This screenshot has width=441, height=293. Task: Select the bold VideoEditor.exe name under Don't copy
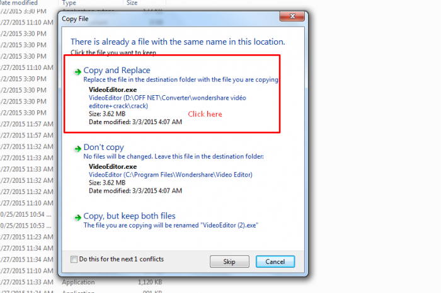pos(113,166)
